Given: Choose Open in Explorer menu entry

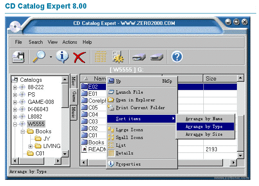Looking at the screenshot, I should click(142, 100).
